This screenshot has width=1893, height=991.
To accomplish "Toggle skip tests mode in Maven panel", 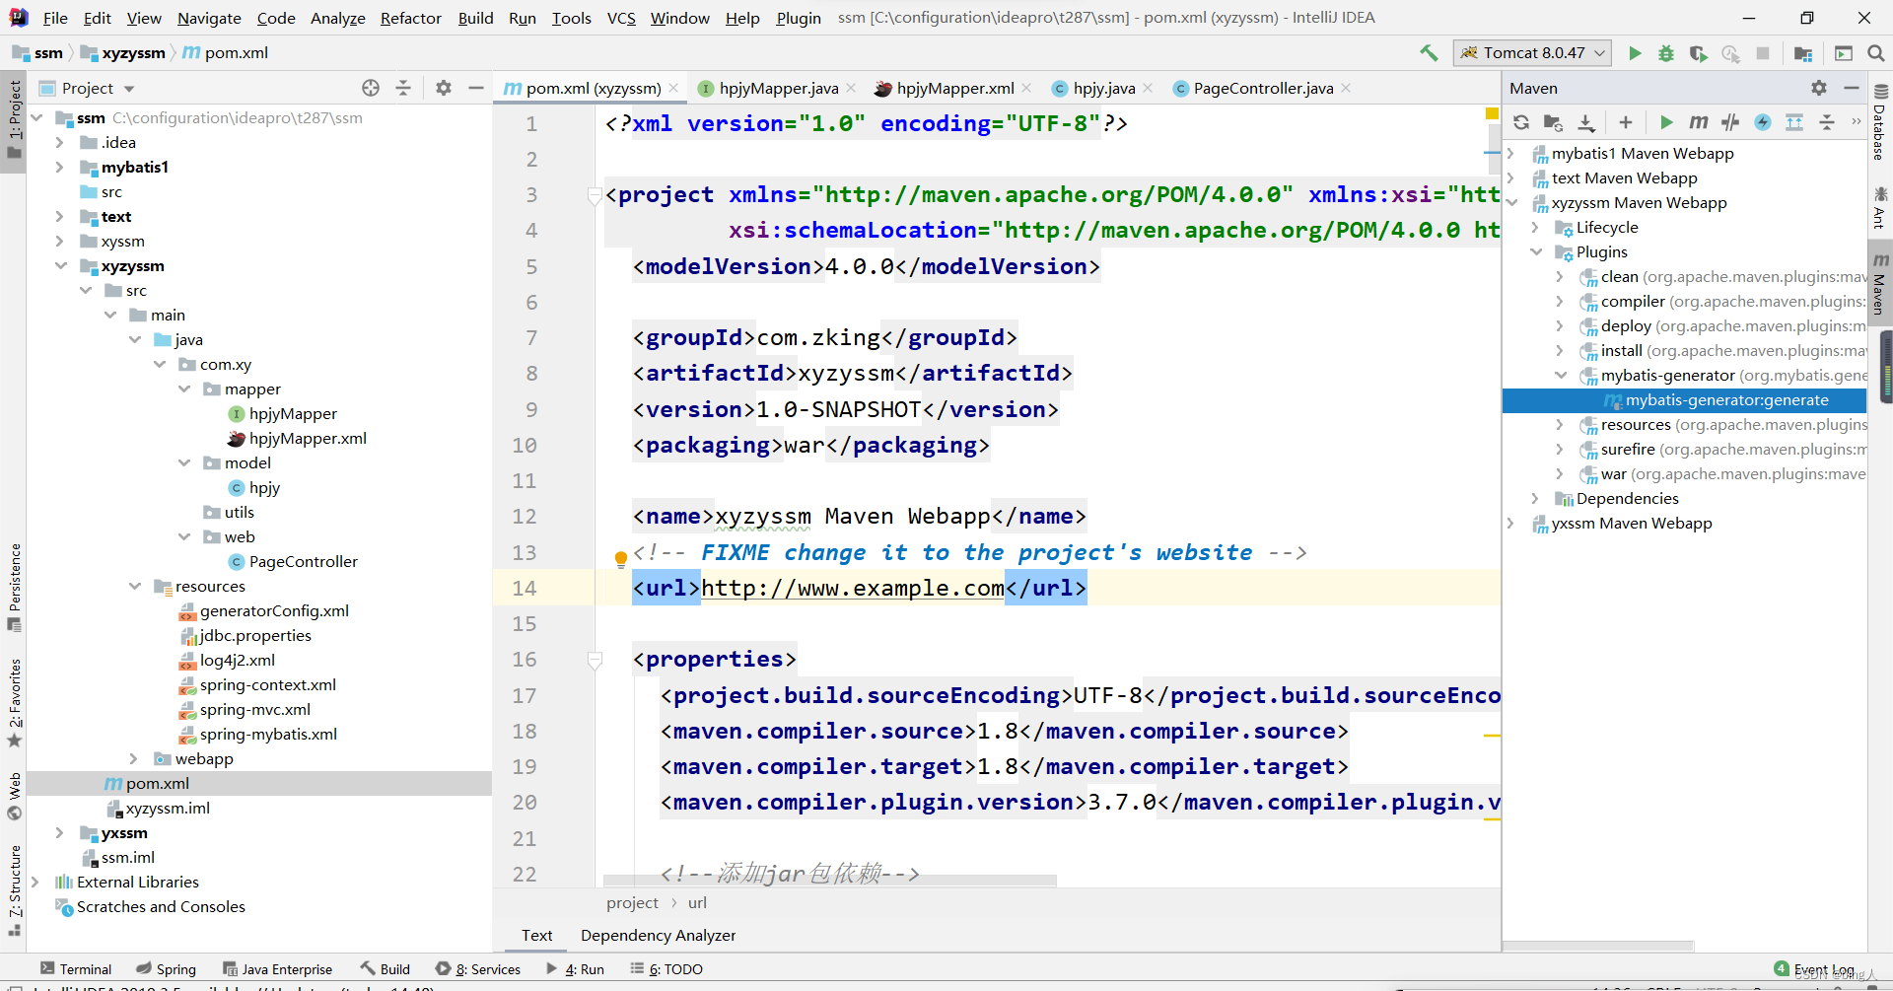I will [x=1730, y=122].
